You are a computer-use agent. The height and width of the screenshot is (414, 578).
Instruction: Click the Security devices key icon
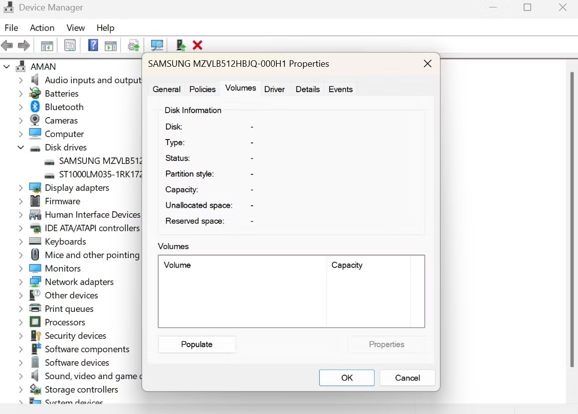(36, 336)
